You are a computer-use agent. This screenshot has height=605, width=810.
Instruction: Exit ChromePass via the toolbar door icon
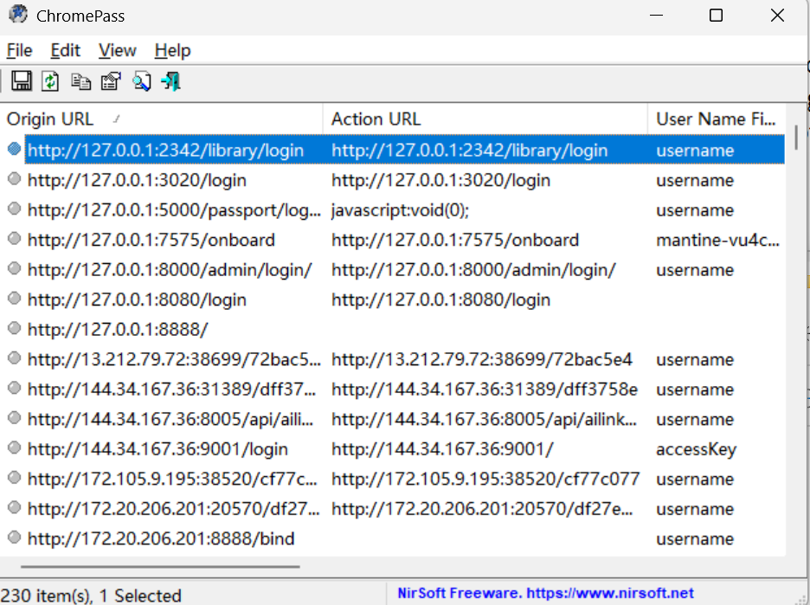170,80
